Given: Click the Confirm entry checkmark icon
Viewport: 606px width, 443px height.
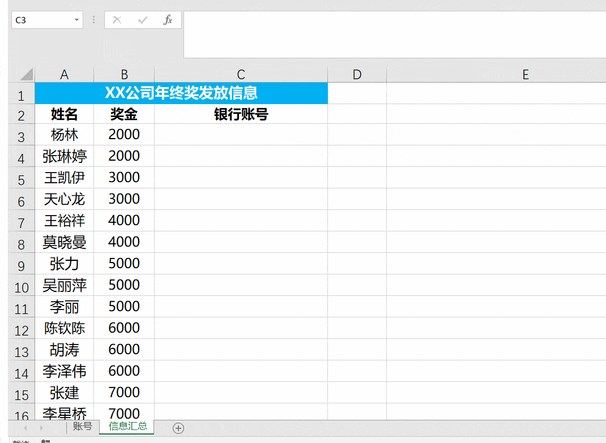Looking at the screenshot, I should click(143, 20).
